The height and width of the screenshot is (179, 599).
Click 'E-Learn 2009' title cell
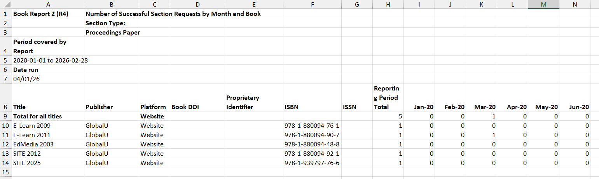coord(48,125)
